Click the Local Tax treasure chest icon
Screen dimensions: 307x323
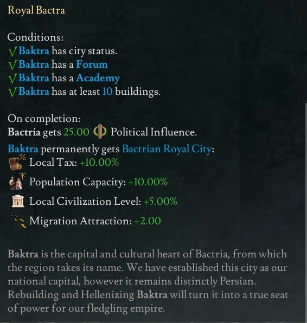click(17, 163)
